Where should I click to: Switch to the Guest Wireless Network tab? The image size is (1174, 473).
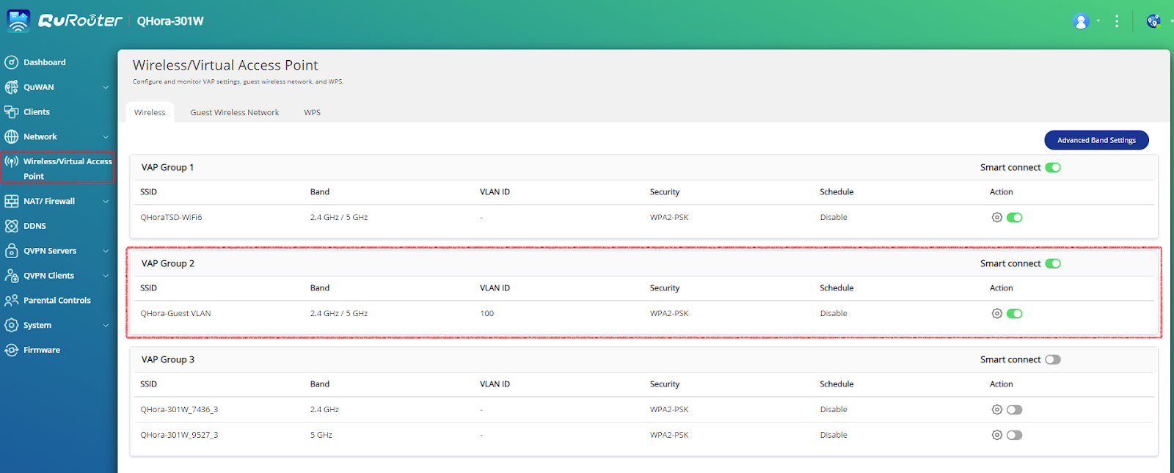point(235,113)
